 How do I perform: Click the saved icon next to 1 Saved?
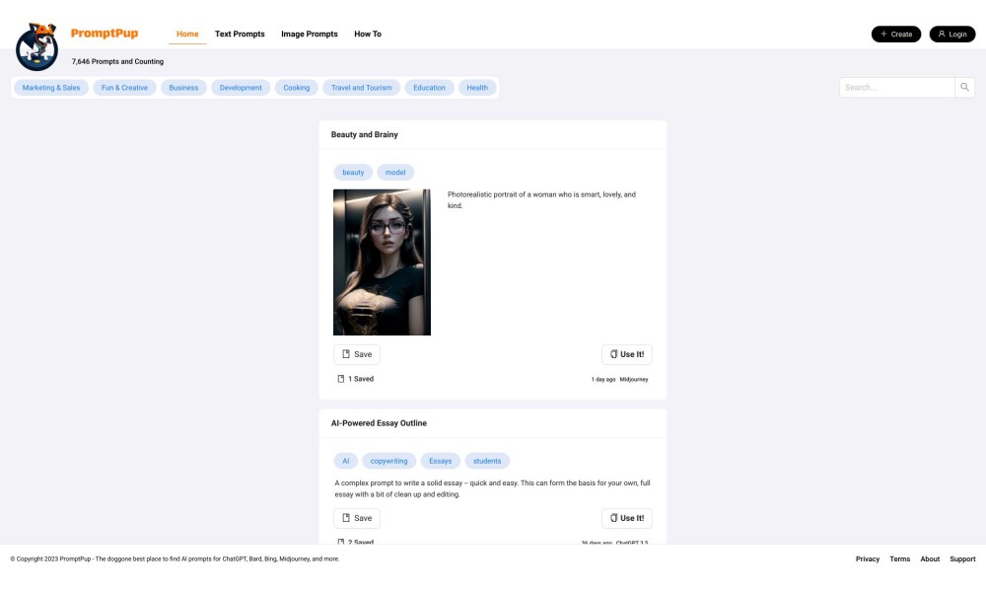pos(341,379)
